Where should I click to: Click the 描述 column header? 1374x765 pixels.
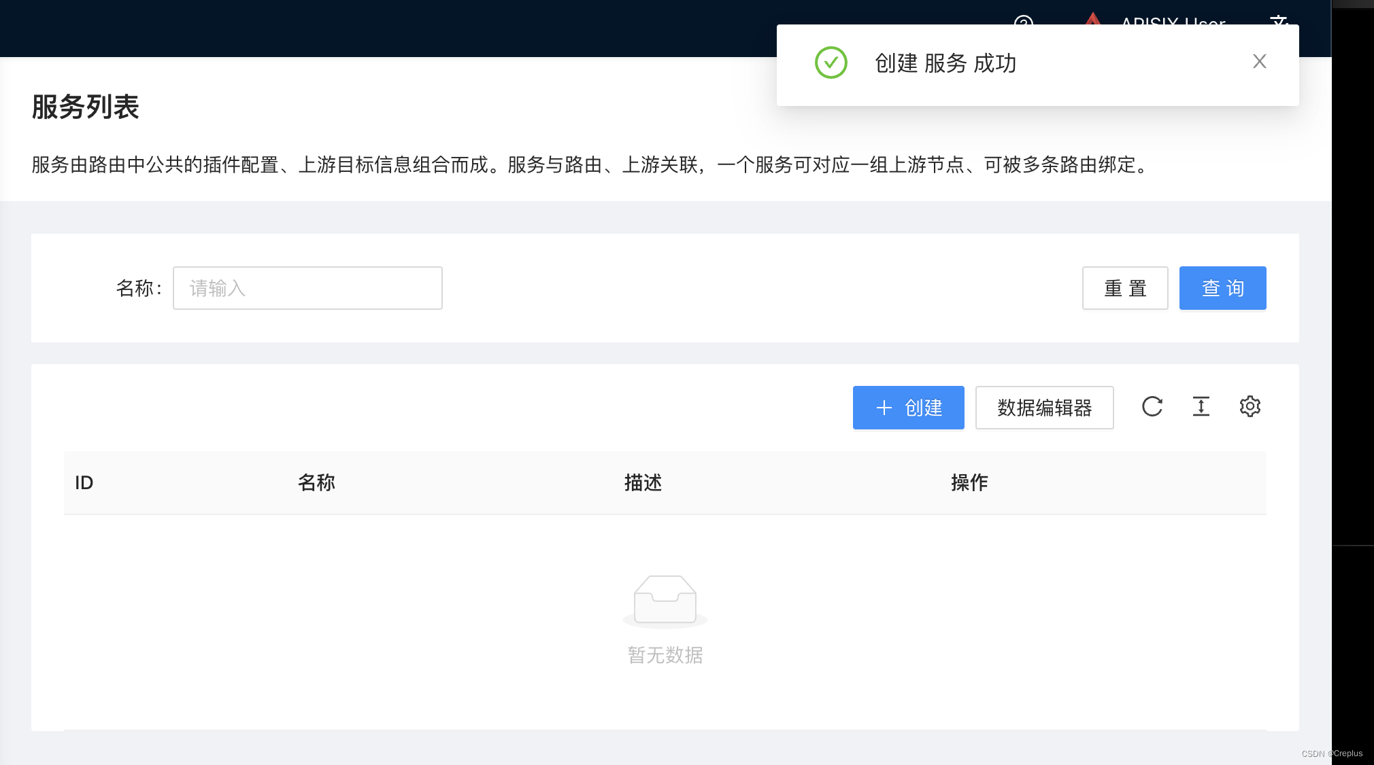click(x=643, y=483)
